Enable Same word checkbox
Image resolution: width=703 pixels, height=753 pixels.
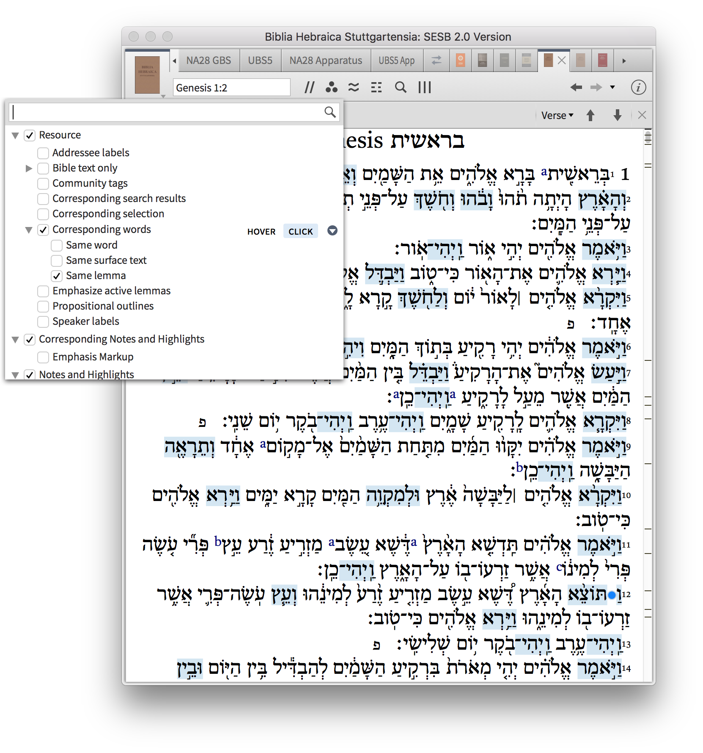(56, 245)
